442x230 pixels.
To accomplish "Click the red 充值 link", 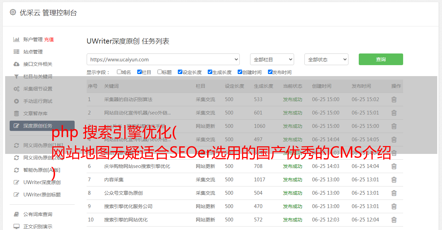I will [x=49, y=39].
